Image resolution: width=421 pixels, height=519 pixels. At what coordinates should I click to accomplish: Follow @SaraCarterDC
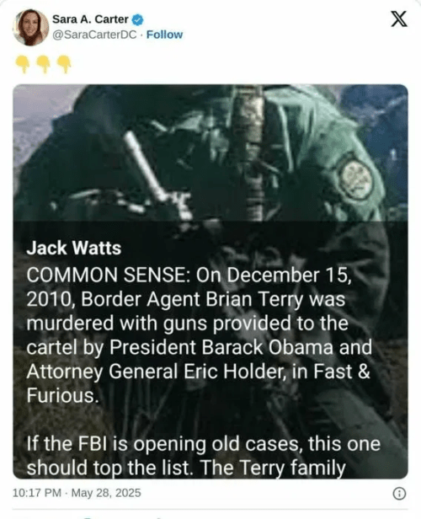point(164,35)
